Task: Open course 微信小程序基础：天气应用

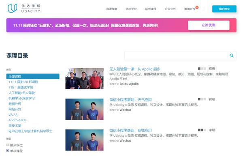Action: [x=130, y=100]
